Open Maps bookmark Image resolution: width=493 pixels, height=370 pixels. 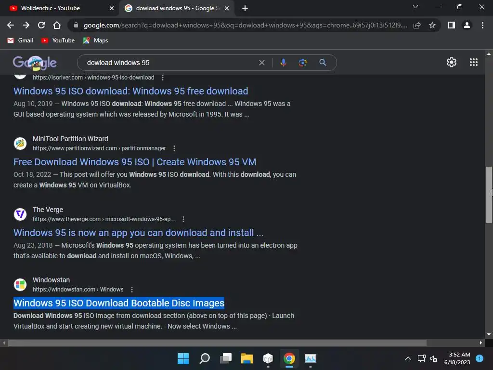(95, 40)
